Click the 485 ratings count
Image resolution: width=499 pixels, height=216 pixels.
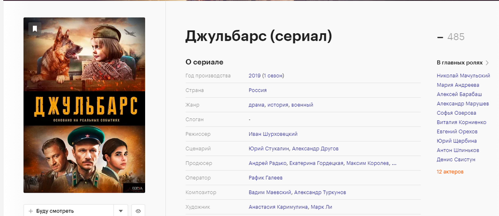pos(456,37)
